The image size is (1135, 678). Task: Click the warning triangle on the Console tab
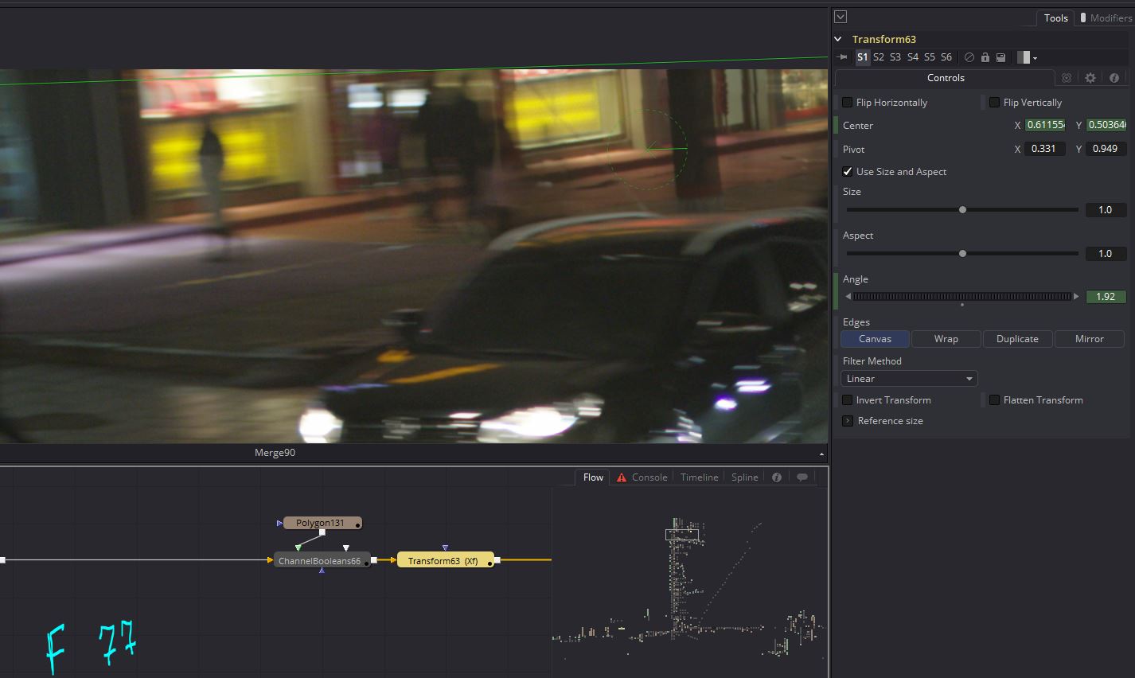coord(622,477)
